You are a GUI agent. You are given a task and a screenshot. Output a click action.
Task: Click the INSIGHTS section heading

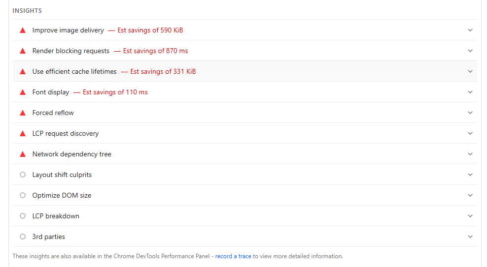click(27, 10)
